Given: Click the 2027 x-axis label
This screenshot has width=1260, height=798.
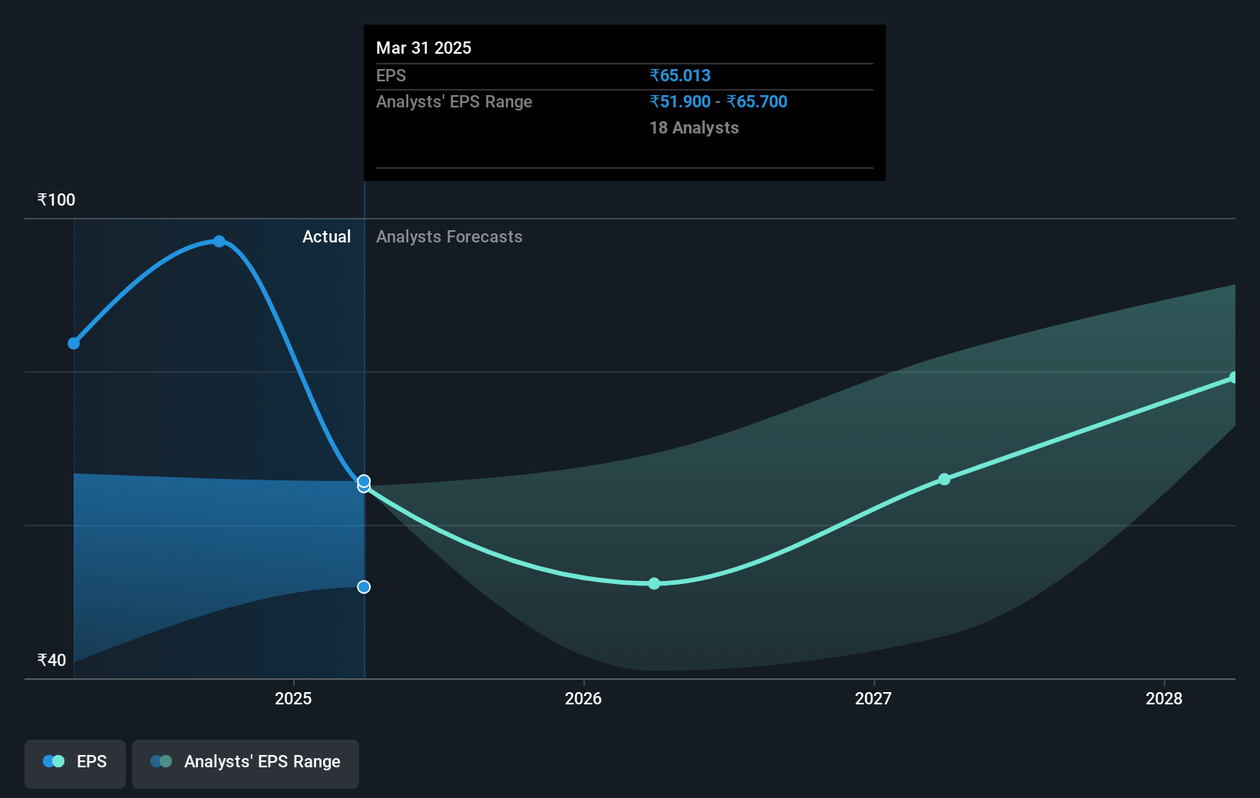Looking at the screenshot, I should [873, 698].
